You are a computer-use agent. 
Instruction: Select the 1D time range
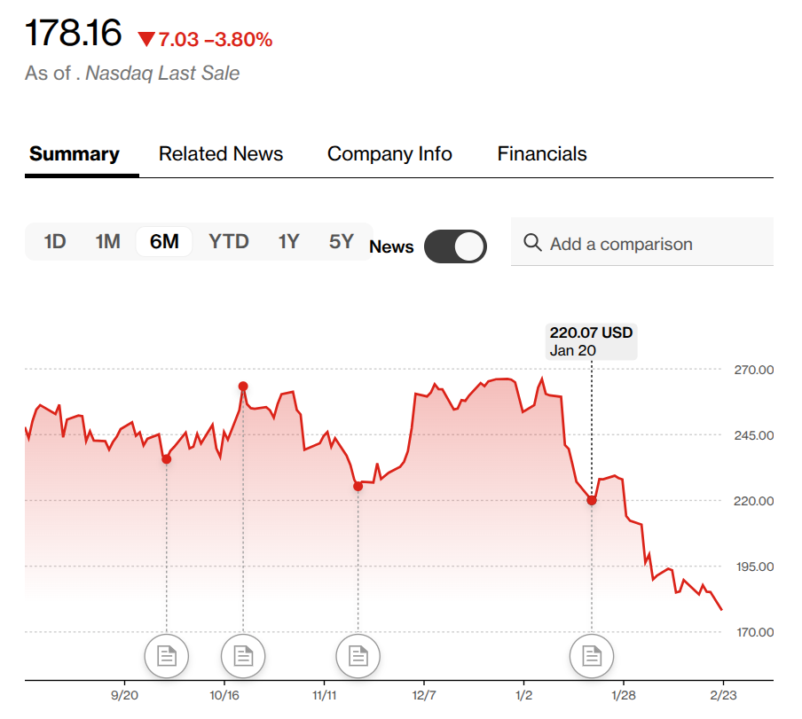(55, 241)
